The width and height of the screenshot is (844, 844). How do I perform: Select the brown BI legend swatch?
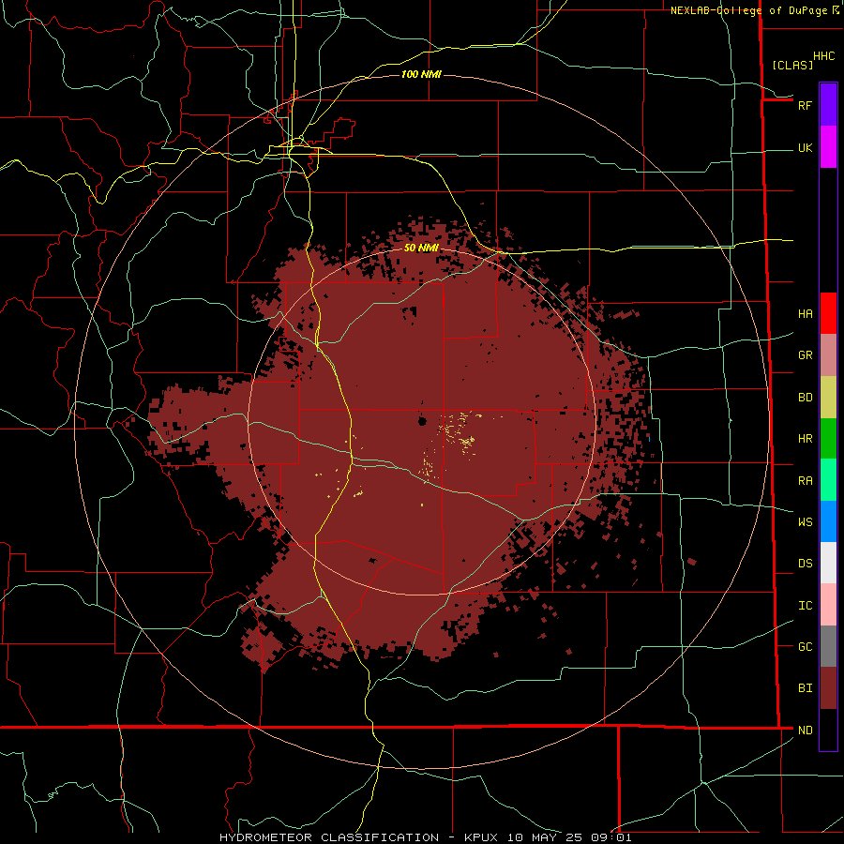click(828, 688)
